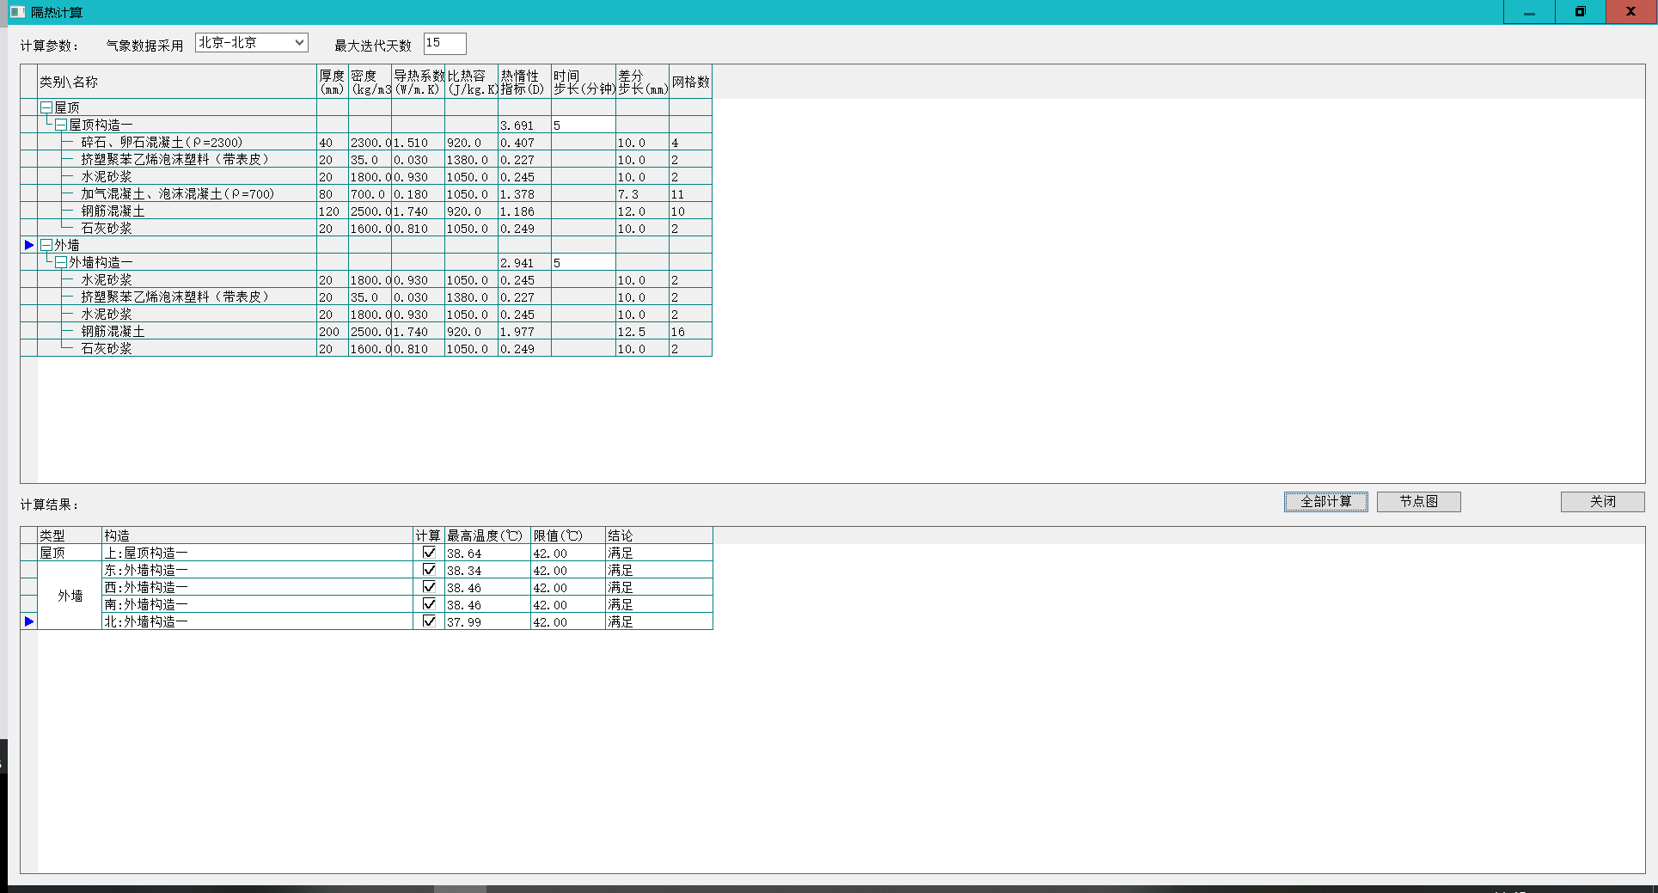
Task: Click the 最高温度 results column header
Action: click(x=486, y=535)
